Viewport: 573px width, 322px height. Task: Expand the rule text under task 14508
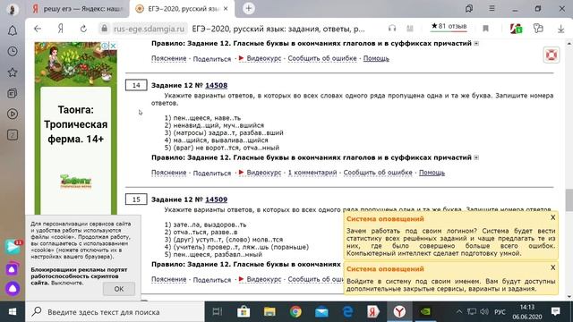476,157
